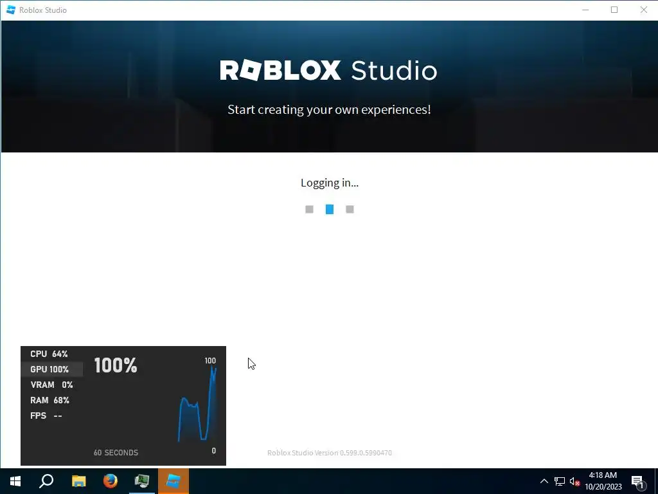The image size is (658, 494).
Task: Select the FPS metric row
Action: point(51,416)
